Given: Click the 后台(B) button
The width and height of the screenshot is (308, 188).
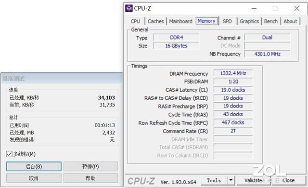Looking at the screenshot, I should (34, 167).
